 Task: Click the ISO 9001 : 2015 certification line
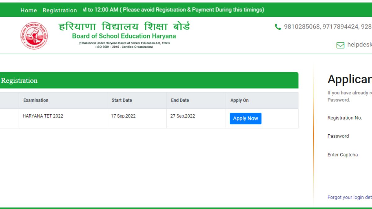click(124, 47)
